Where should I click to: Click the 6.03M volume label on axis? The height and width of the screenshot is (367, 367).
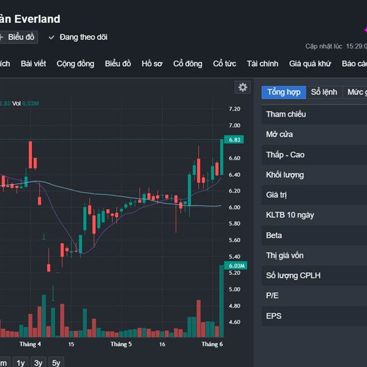236,265
